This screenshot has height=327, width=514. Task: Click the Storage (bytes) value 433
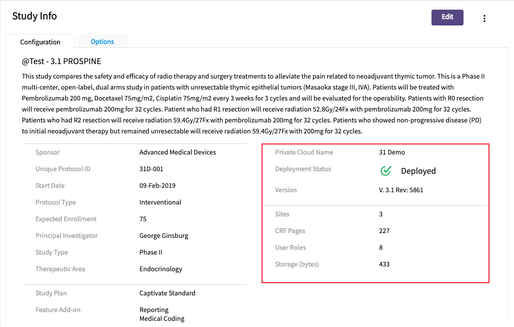[384, 264]
